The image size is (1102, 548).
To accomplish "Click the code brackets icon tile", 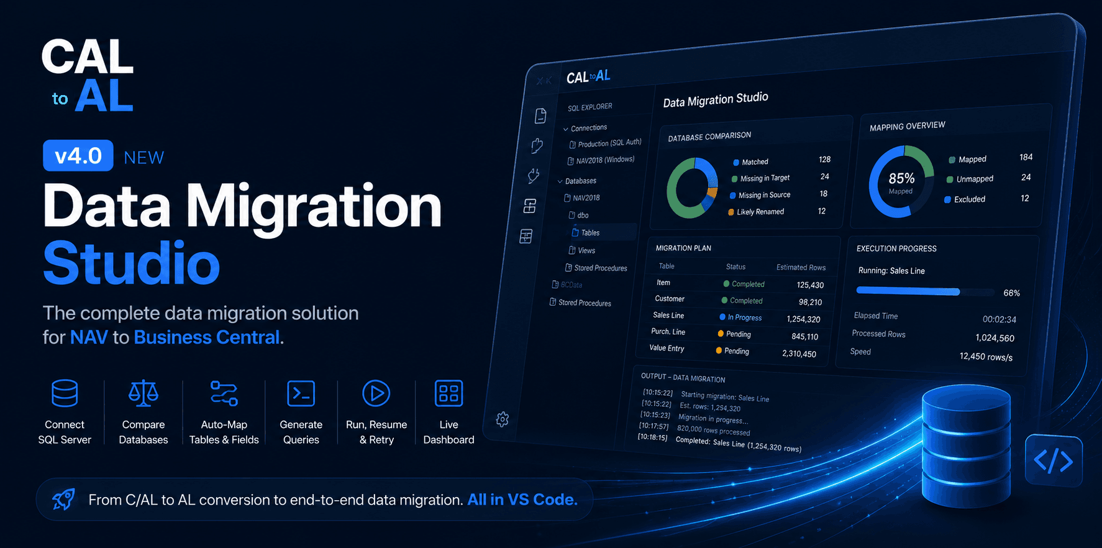I will point(1054,461).
